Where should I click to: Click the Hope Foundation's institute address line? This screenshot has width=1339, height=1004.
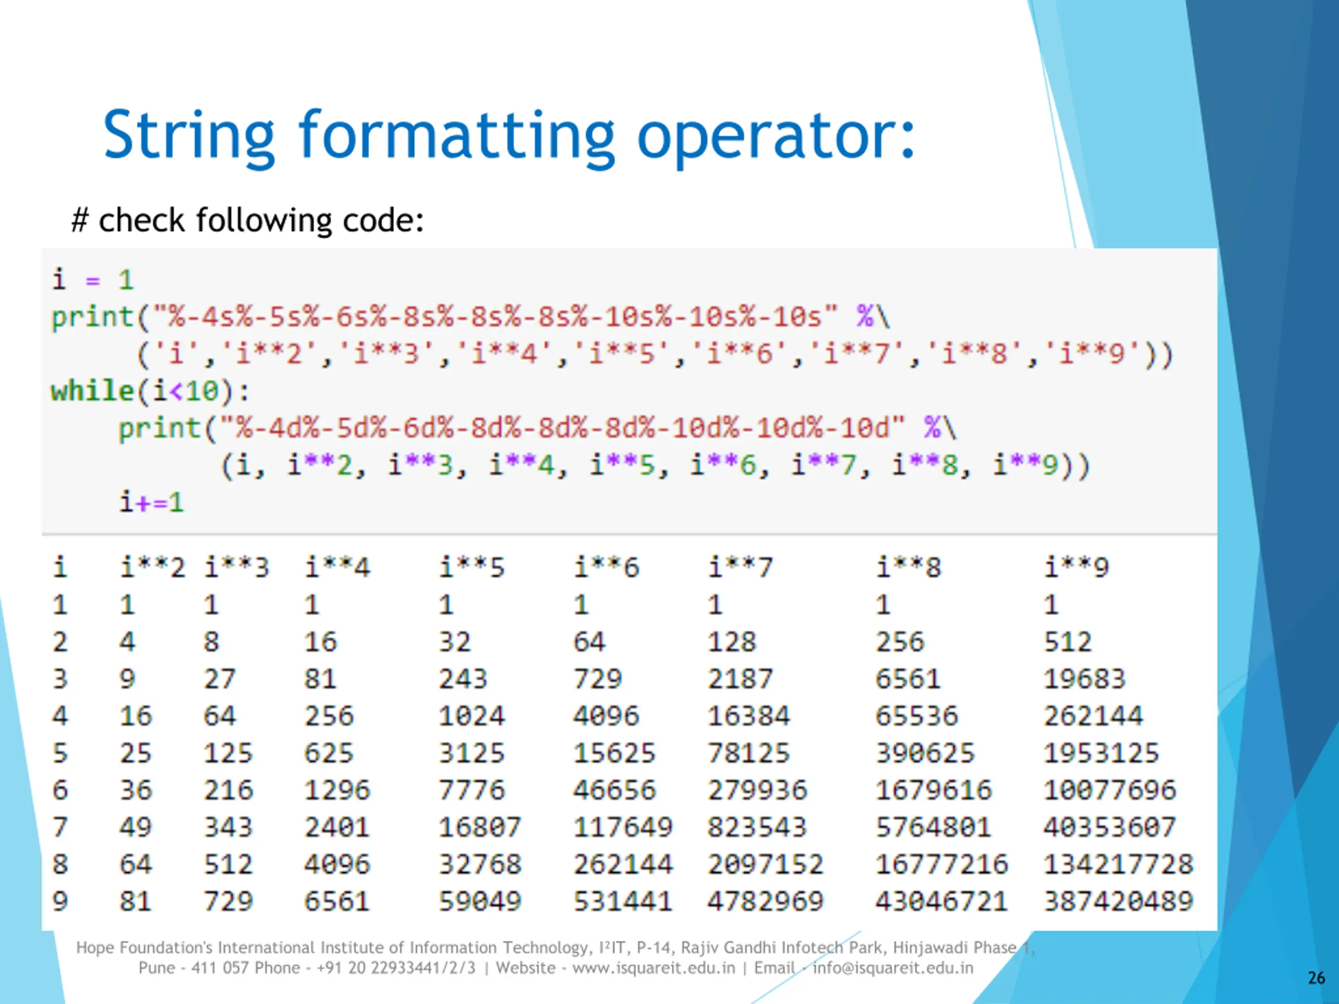[x=555, y=947]
